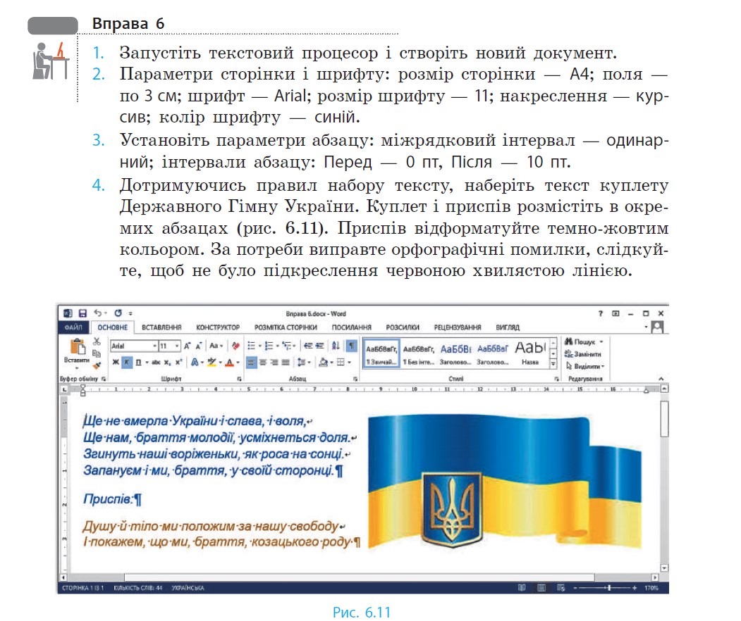The width and height of the screenshot is (741, 621).
Task: Open the ФАЙЛ tab
Action: click(74, 327)
